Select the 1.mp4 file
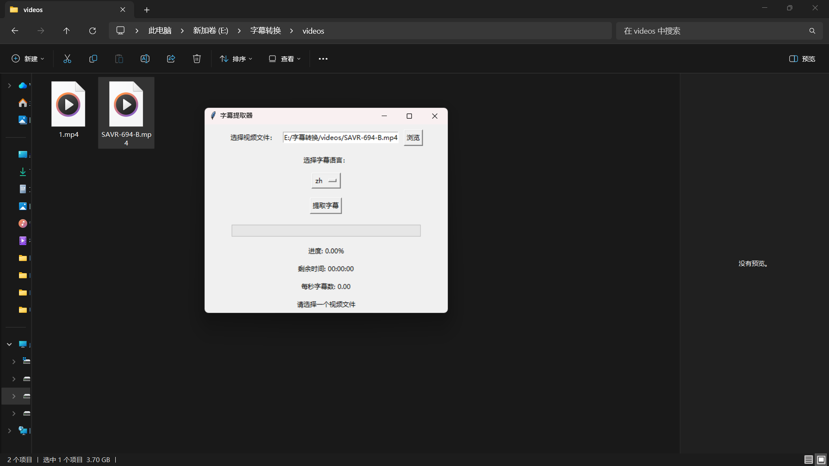Screen dimensions: 829x466 (68, 110)
